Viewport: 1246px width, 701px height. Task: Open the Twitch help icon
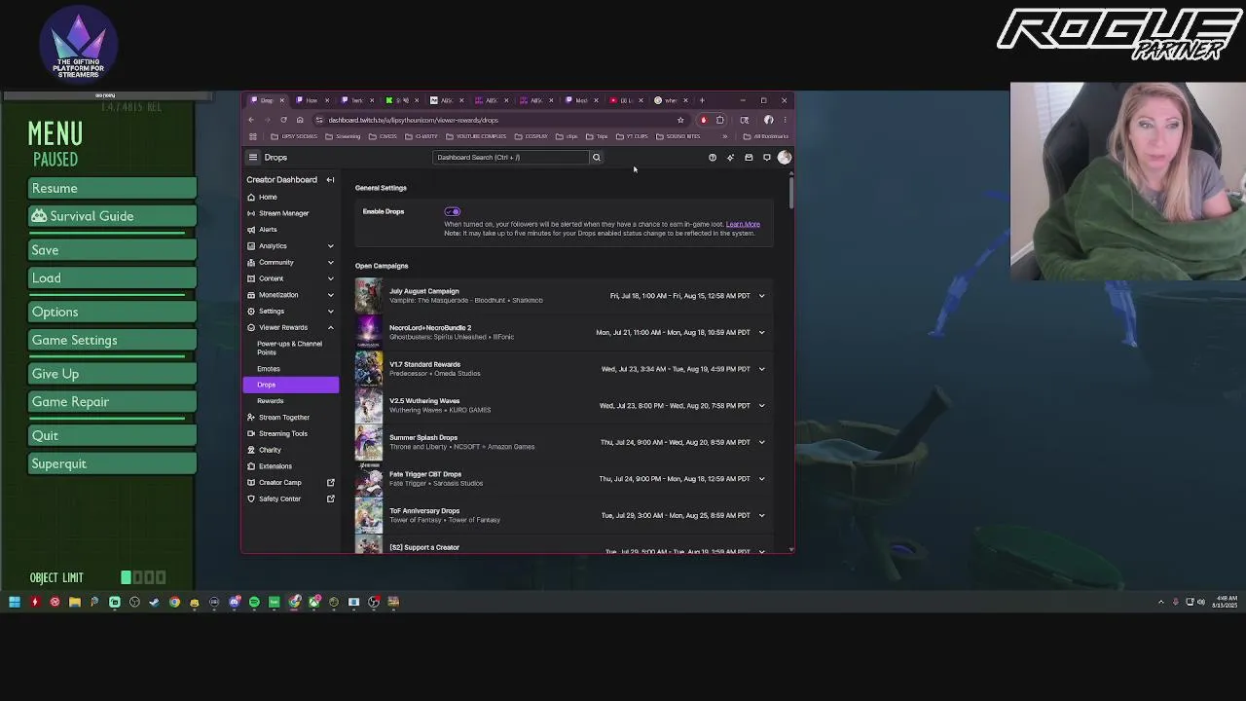pos(713,158)
